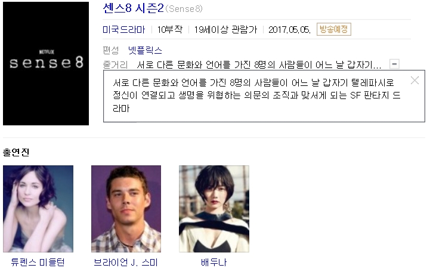Open the 튜펜스 미들턴 name link
Screen dimensions: 430x268
tap(38, 262)
